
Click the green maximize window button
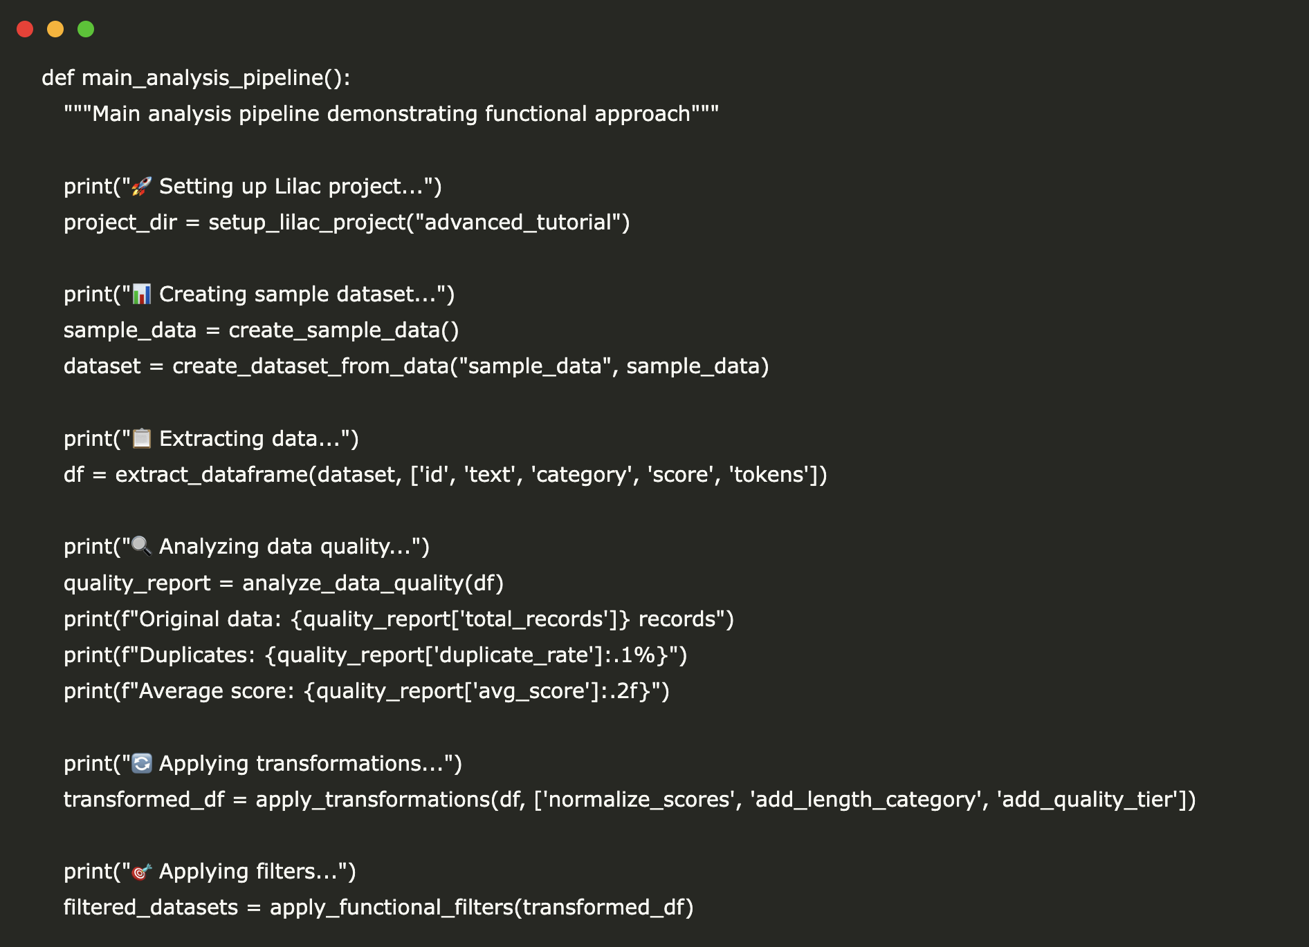point(86,29)
